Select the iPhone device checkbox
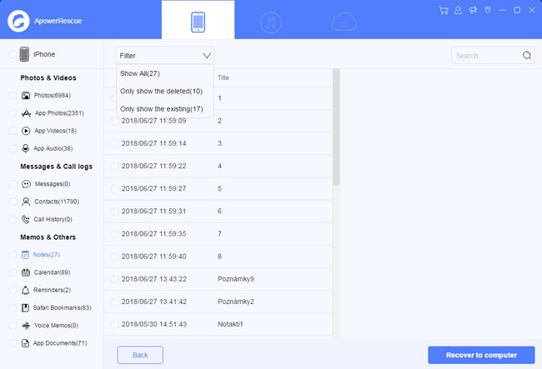This screenshot has width=542, height=369. [x=13, y=54]
